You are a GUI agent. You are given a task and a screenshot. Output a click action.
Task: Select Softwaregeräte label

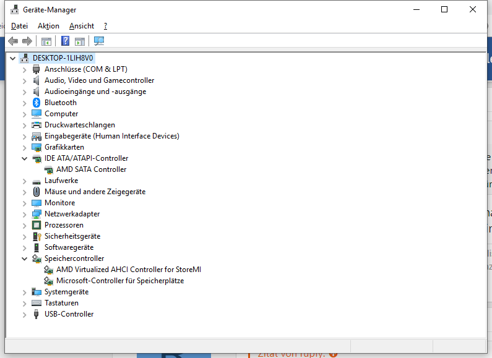69,247
